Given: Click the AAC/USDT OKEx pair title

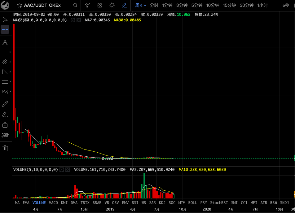Looking at the screenshot, I should coord(42,5).
